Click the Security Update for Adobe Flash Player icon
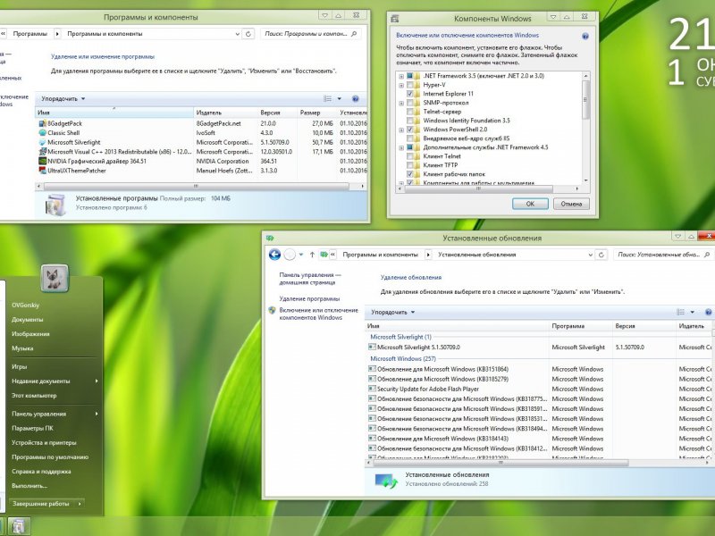715x536 pixels. (372, 389)
